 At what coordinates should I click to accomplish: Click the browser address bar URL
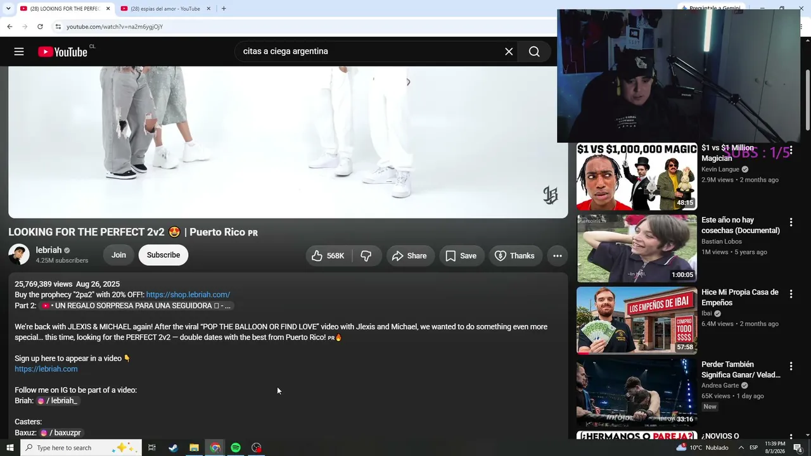pos(115,27)
